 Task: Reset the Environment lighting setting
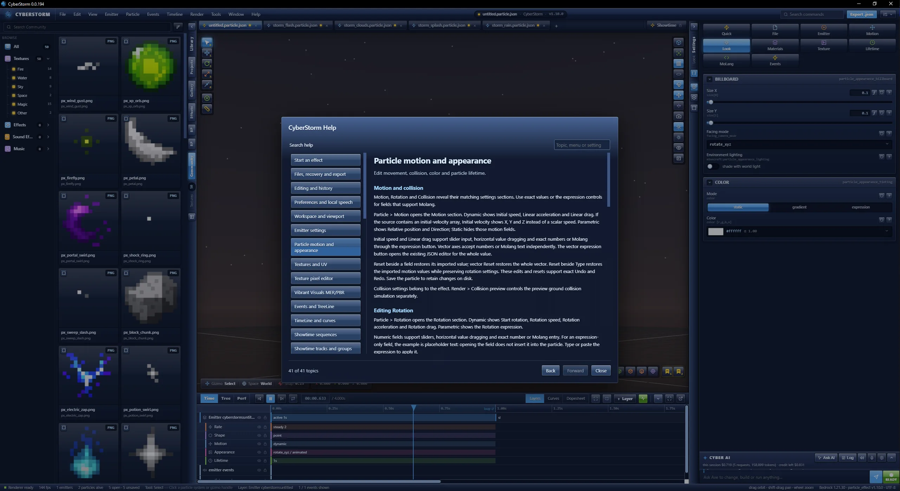[881, 157]
